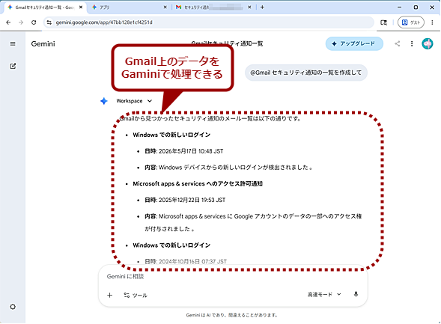This screenshot has width=441, height=324.
Task: Click the 'Gemini は AI であり' disclaimer text
Action: [x=232, y=315]
